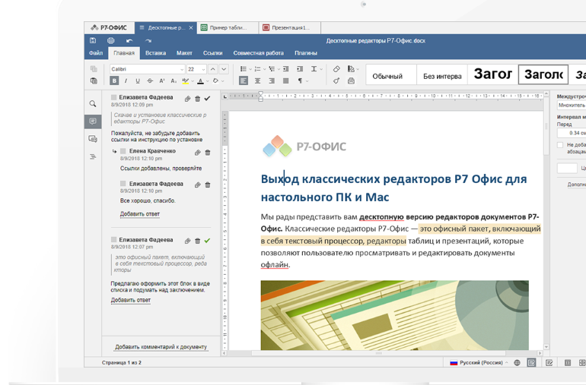
Task: Align the paragraph to the right
Action: tap(272, 80)
